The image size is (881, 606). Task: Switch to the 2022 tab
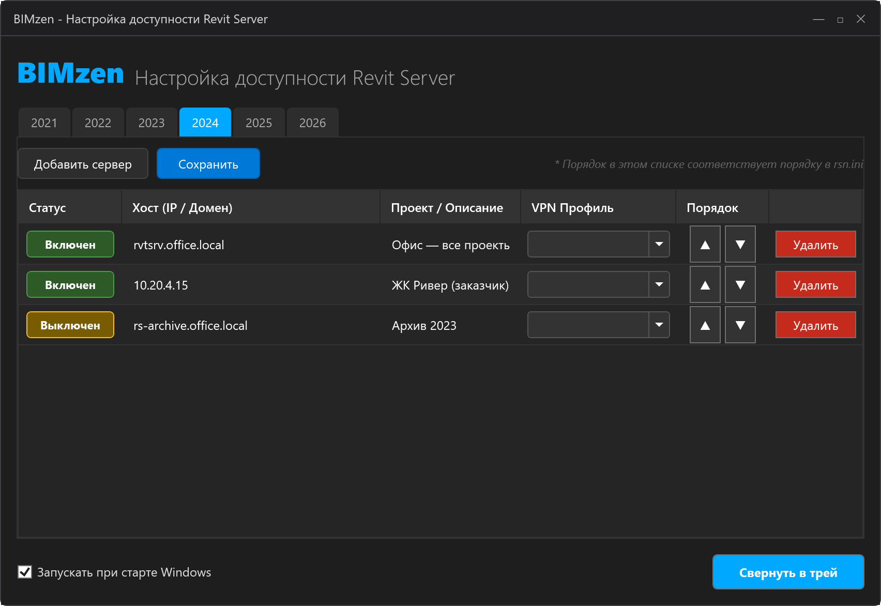[98, 123]
